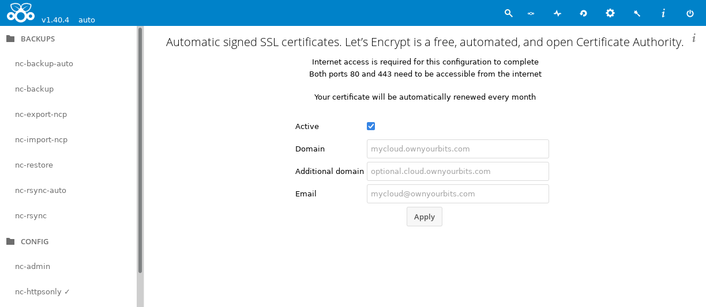The height and width of the screenshot is (307, 706).
Task: Open nc-backup-auto in the sidebar
Action: 44,63
